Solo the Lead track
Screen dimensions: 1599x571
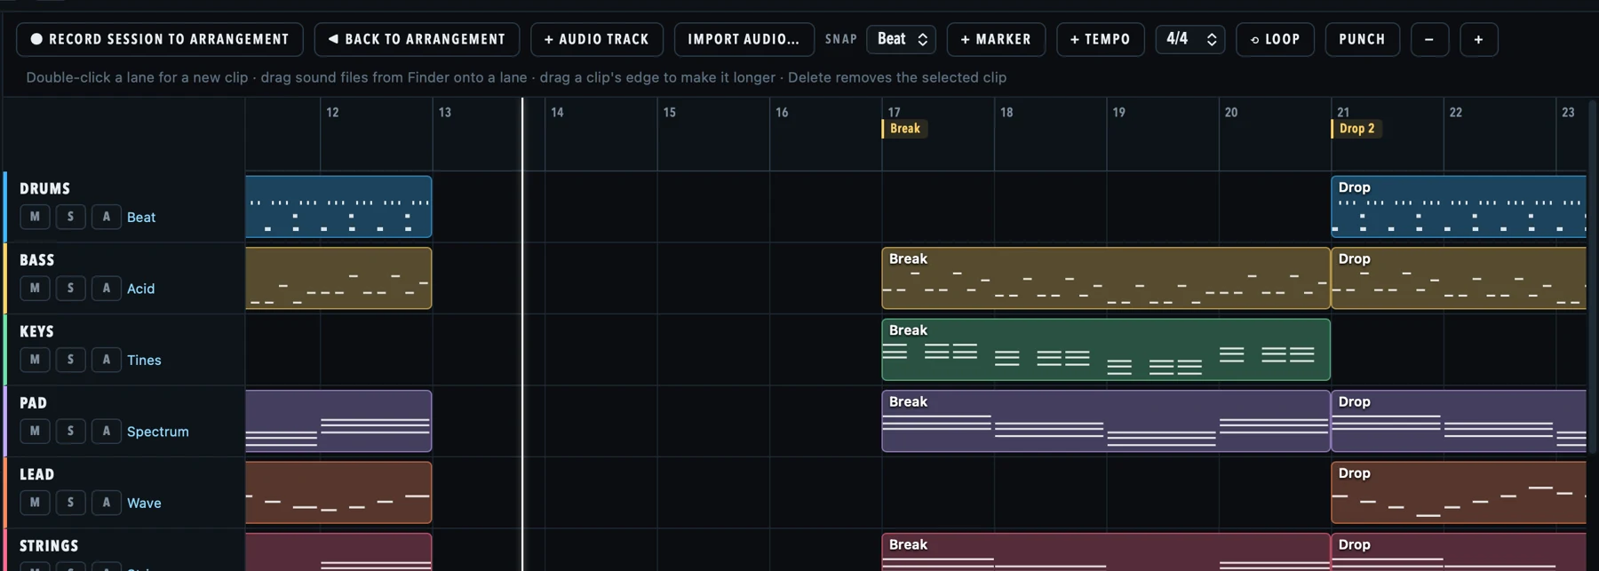click(x=70, y=503)
